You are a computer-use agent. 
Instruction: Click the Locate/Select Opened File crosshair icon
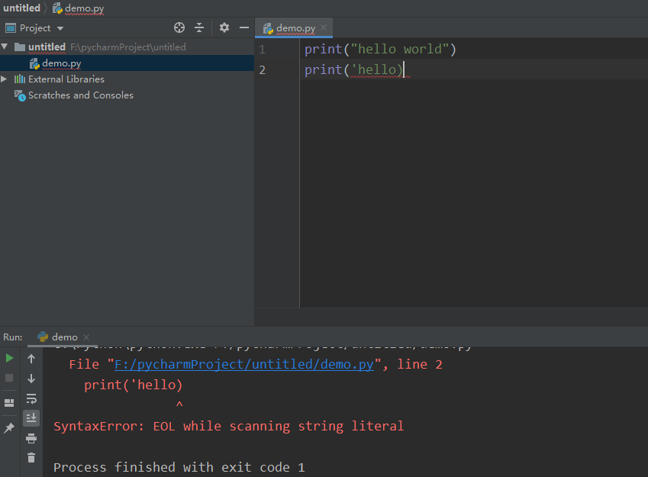point(179,27)
